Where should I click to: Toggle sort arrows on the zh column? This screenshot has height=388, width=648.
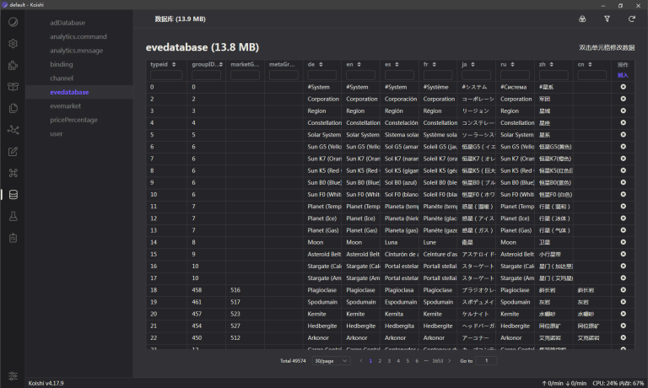[567, 64]
